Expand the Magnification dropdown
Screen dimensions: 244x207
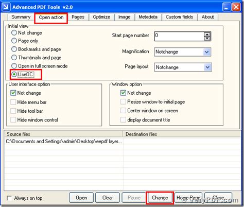pyautogui.click(x=207, y=52)
